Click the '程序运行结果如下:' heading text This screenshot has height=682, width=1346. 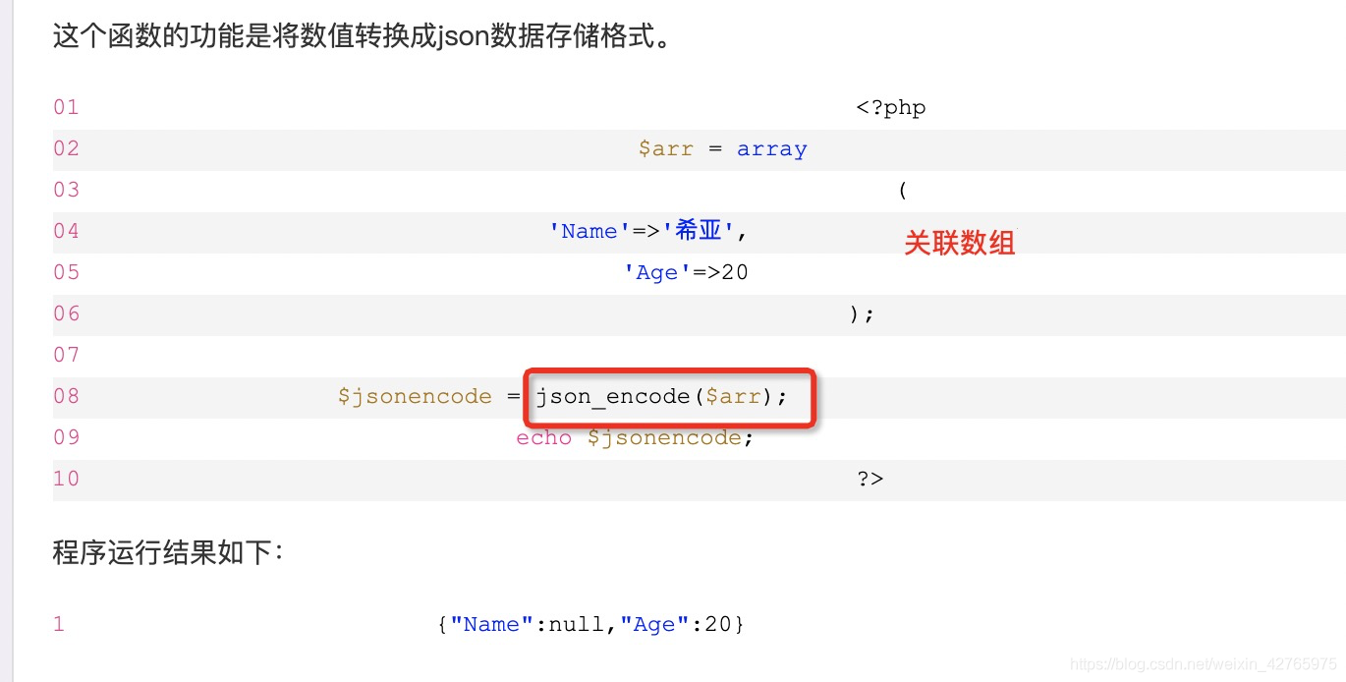click(168, 552)
